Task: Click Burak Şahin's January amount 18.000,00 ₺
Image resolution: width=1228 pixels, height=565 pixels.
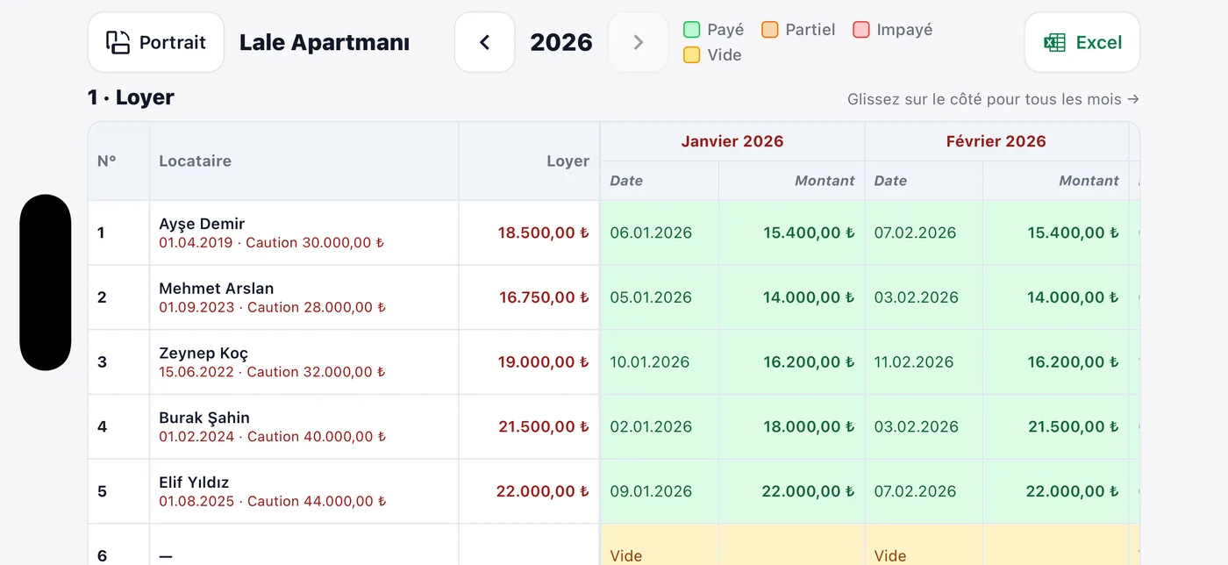Action: (809, 426)
